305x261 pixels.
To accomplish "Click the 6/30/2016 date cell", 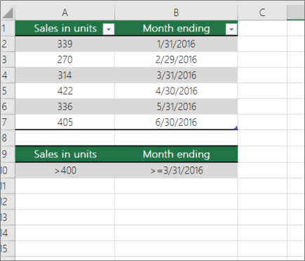I will tap(176, 122).
